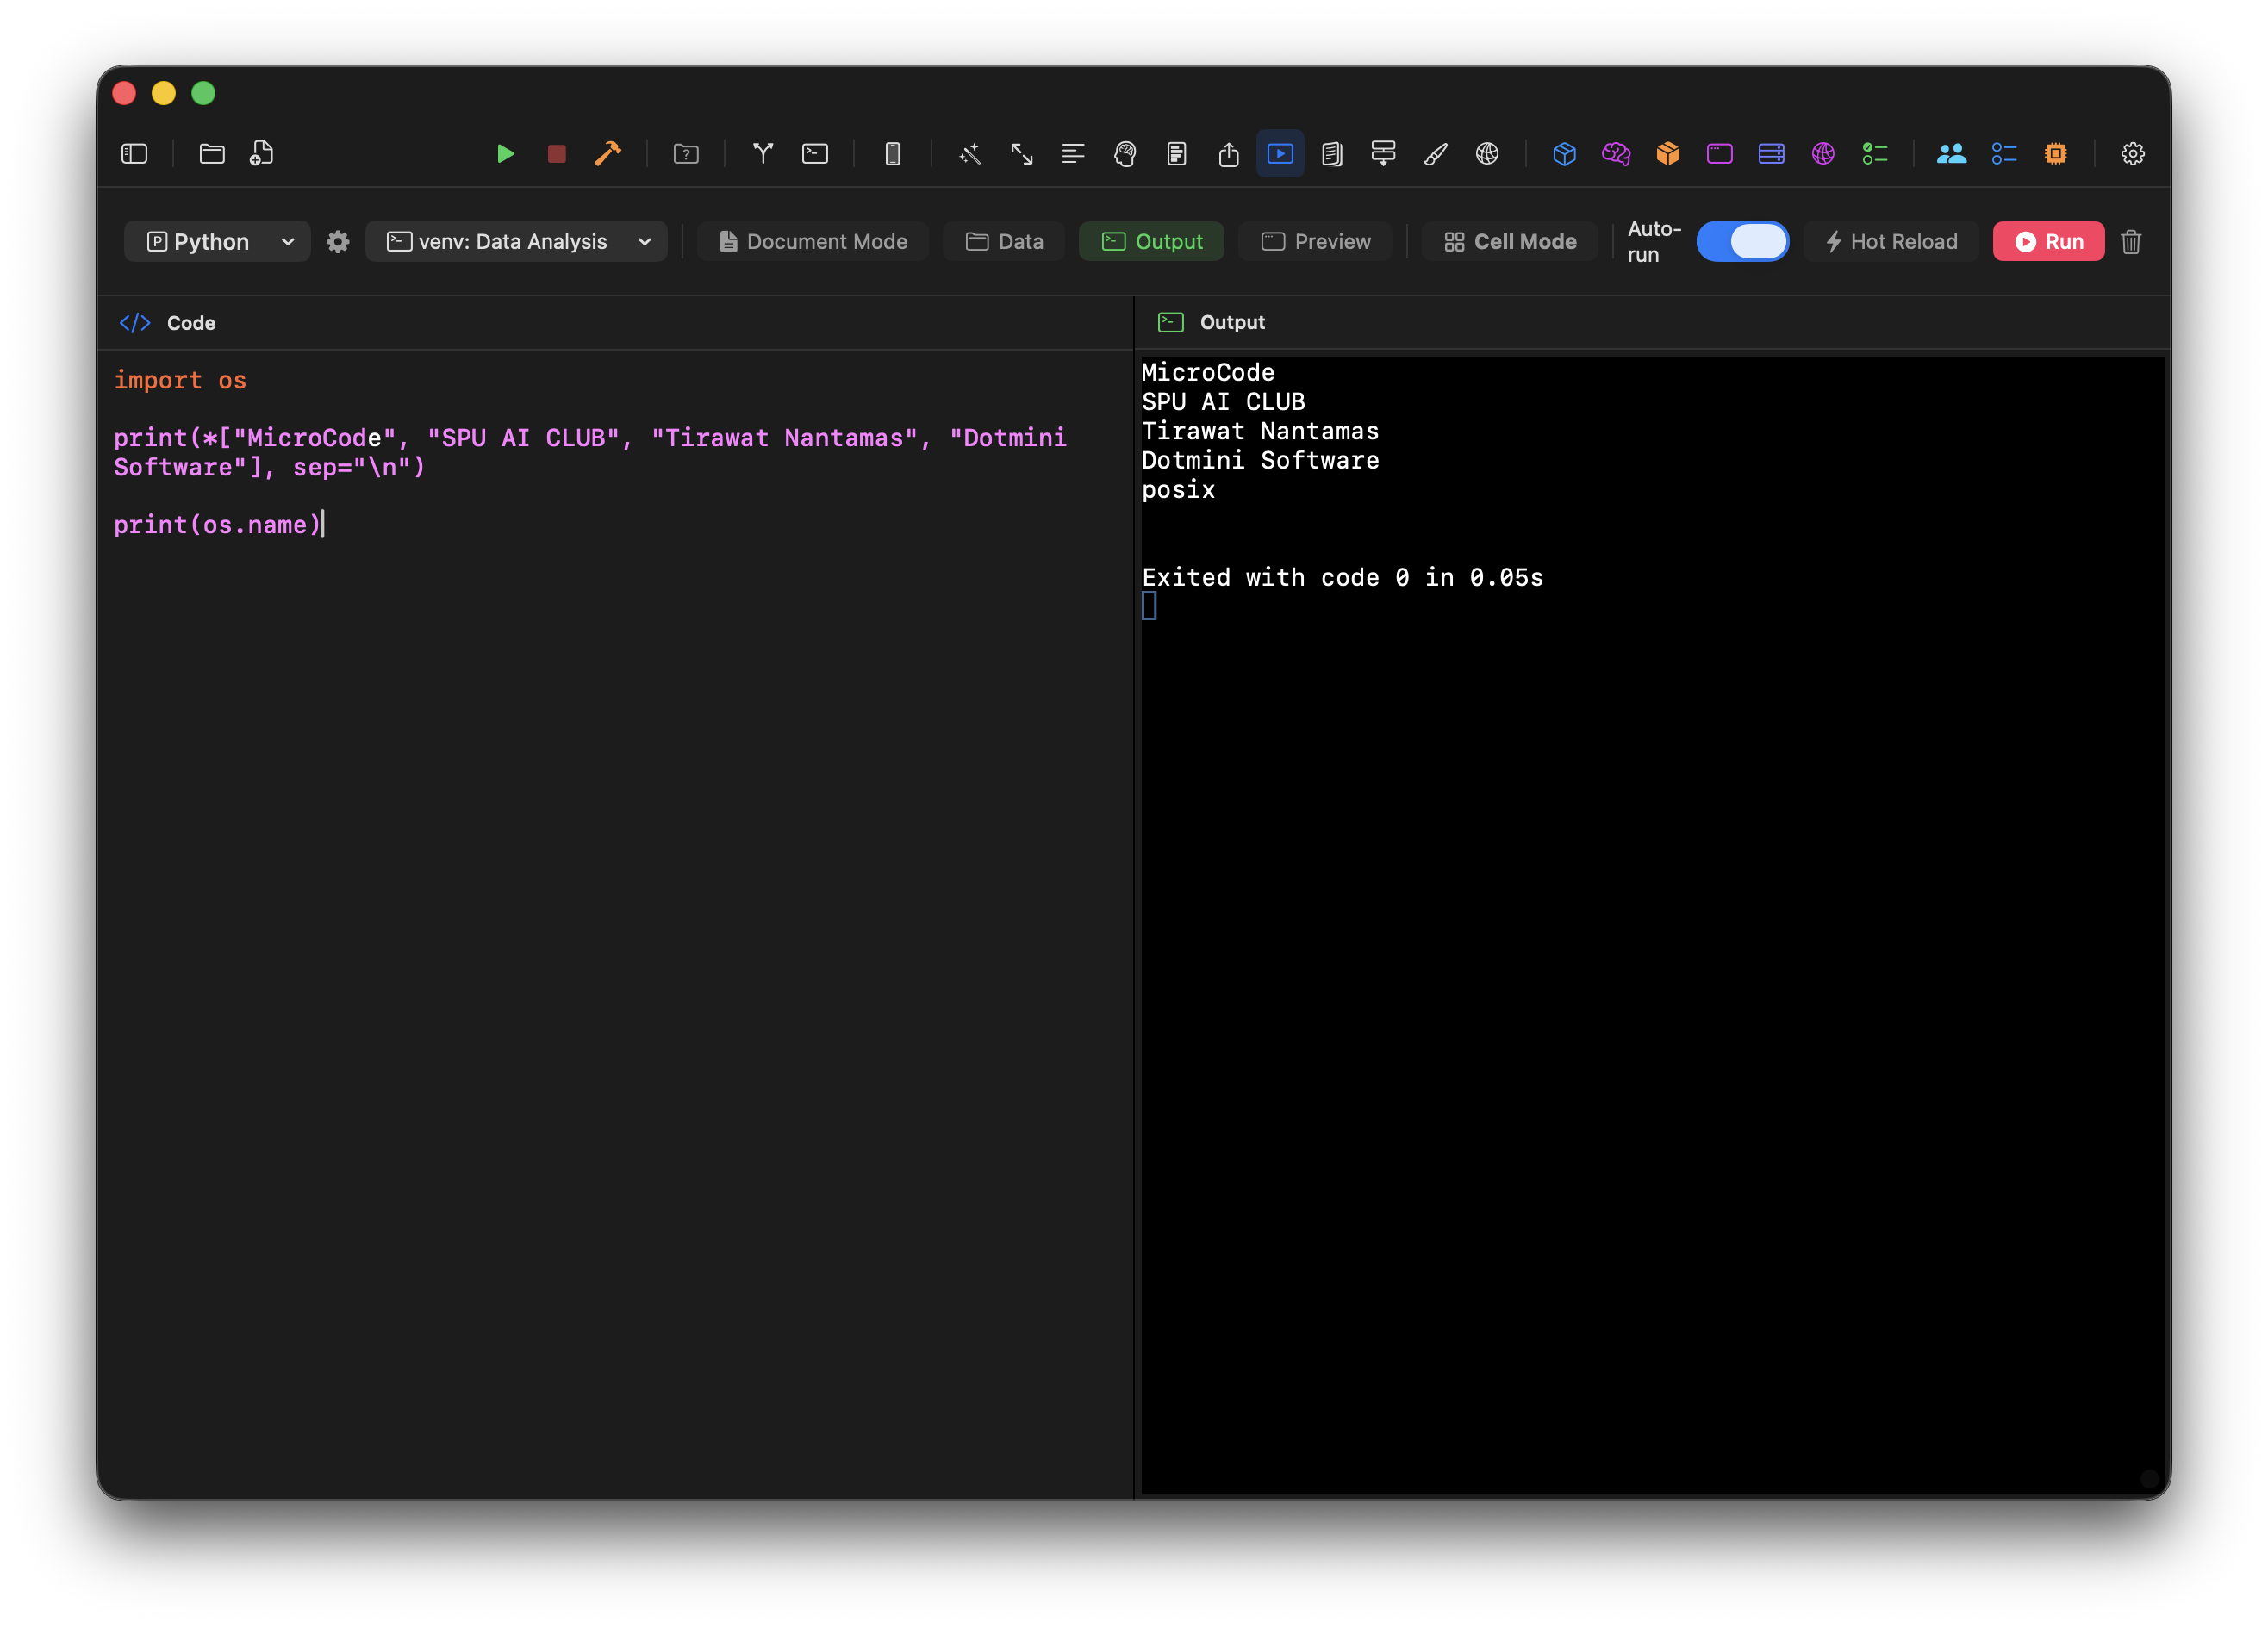Toggle the highlighted play-in-window icon

pyautogui.click(x=1280, y=154)
